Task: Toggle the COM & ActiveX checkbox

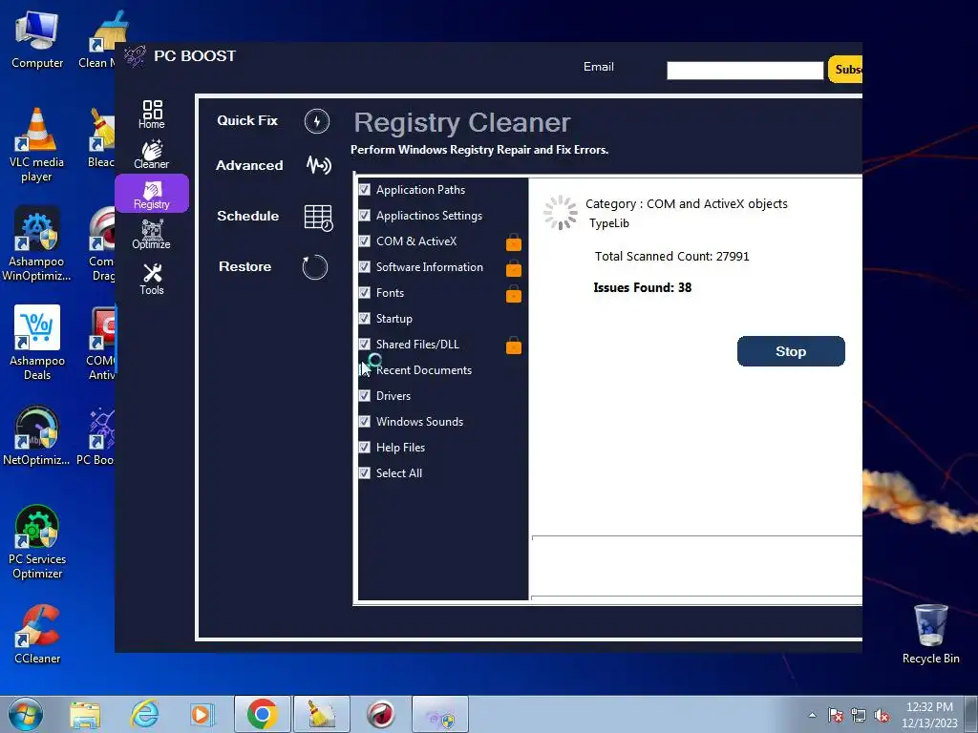Action: pos(365,241)
